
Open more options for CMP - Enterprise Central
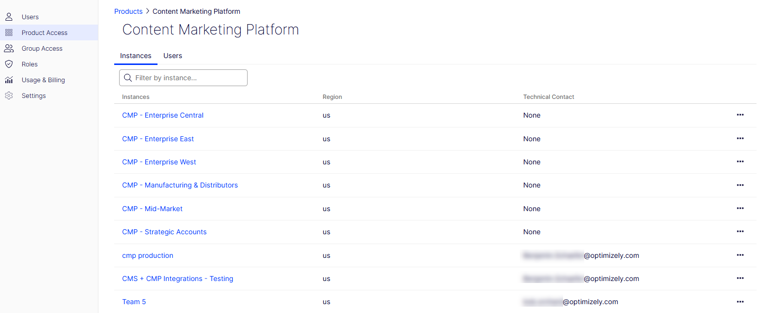coord(740,115)
